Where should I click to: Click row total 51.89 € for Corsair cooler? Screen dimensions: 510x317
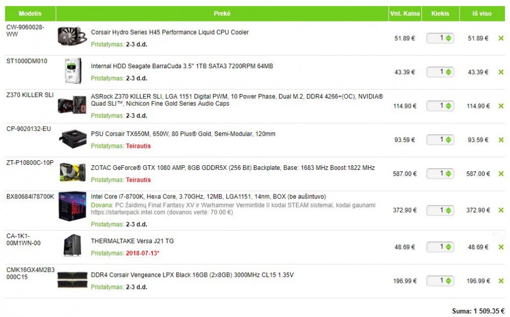(478, 38)
